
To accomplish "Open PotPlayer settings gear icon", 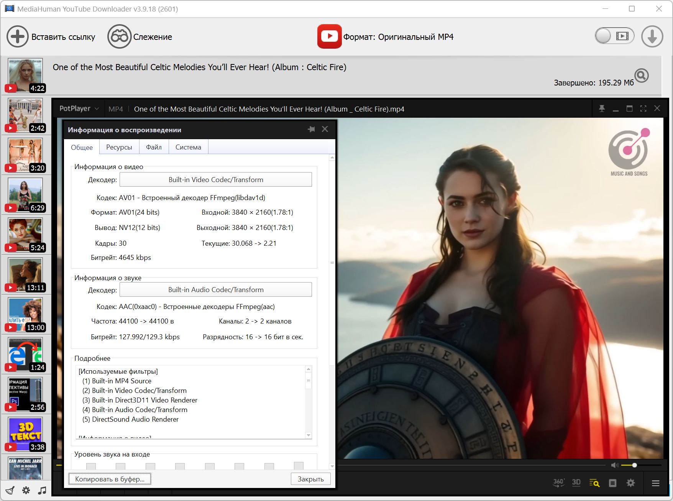I will tap(630, 483).
